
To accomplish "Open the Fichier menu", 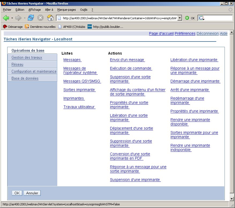I will point(7,10).
